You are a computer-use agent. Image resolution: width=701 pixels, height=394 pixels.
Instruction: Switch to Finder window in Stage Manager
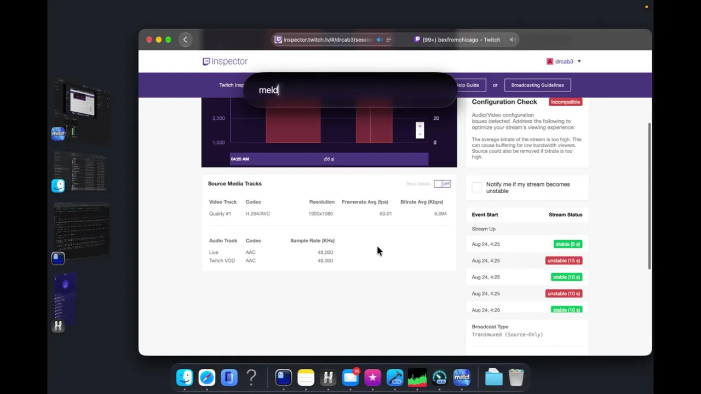(x=82, y=171)
